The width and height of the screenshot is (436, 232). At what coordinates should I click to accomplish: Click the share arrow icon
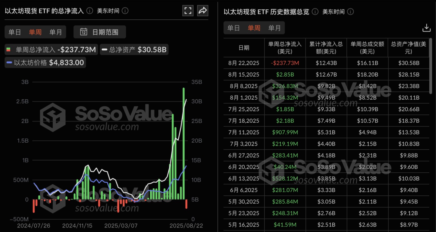click(203, 11)
